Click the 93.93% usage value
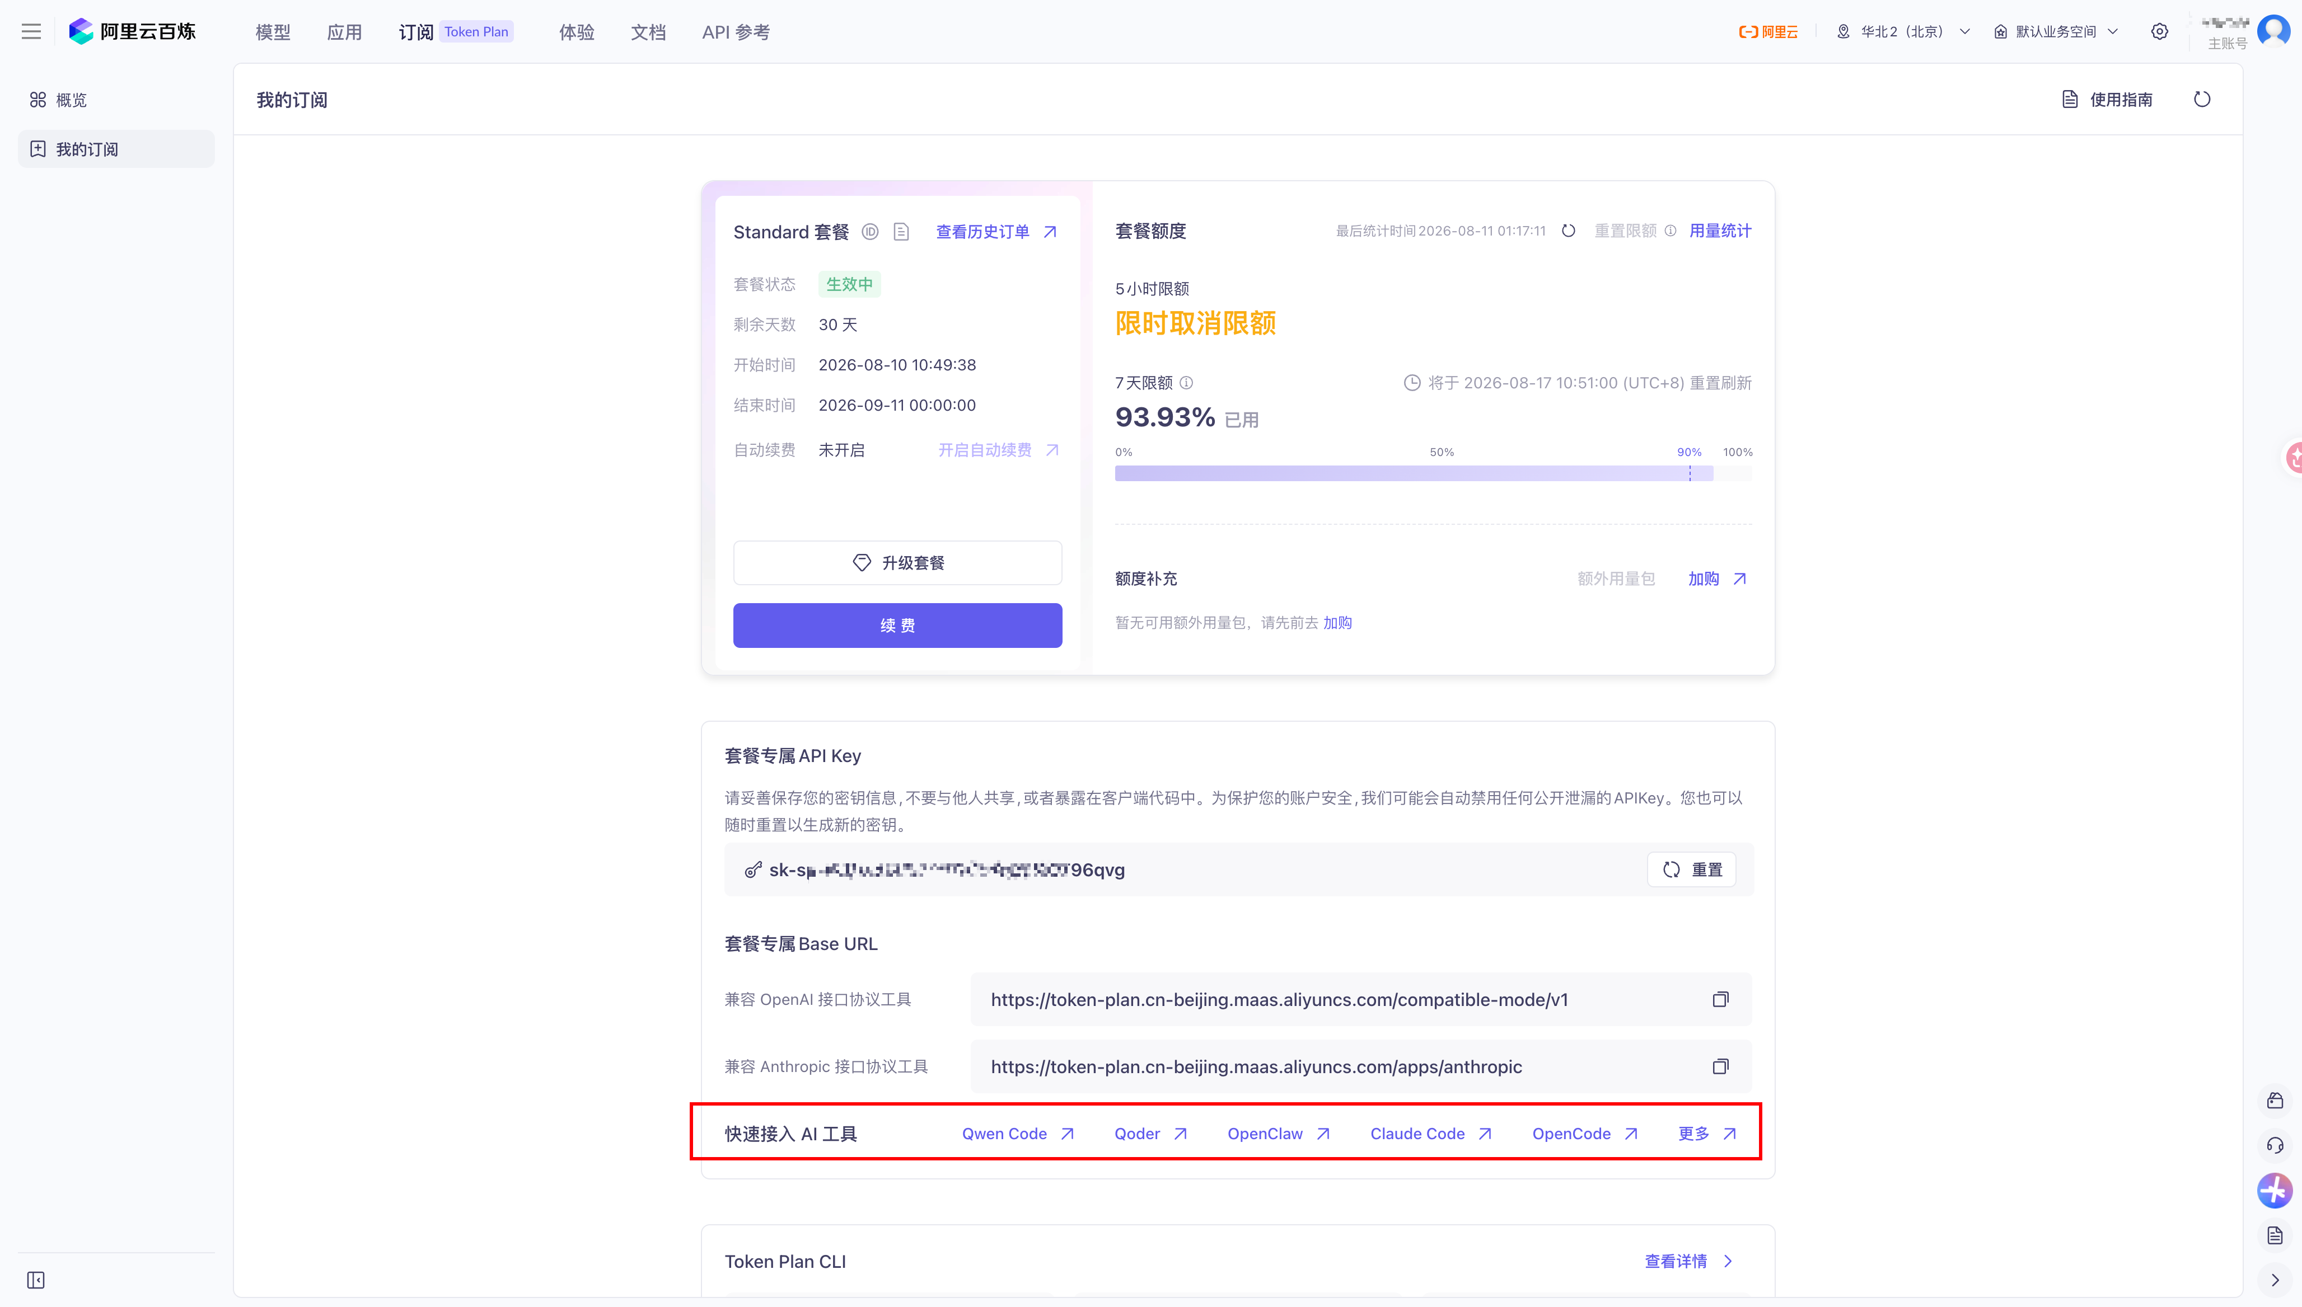The image size is (2302, 1307). click(x=1164, y=417)
